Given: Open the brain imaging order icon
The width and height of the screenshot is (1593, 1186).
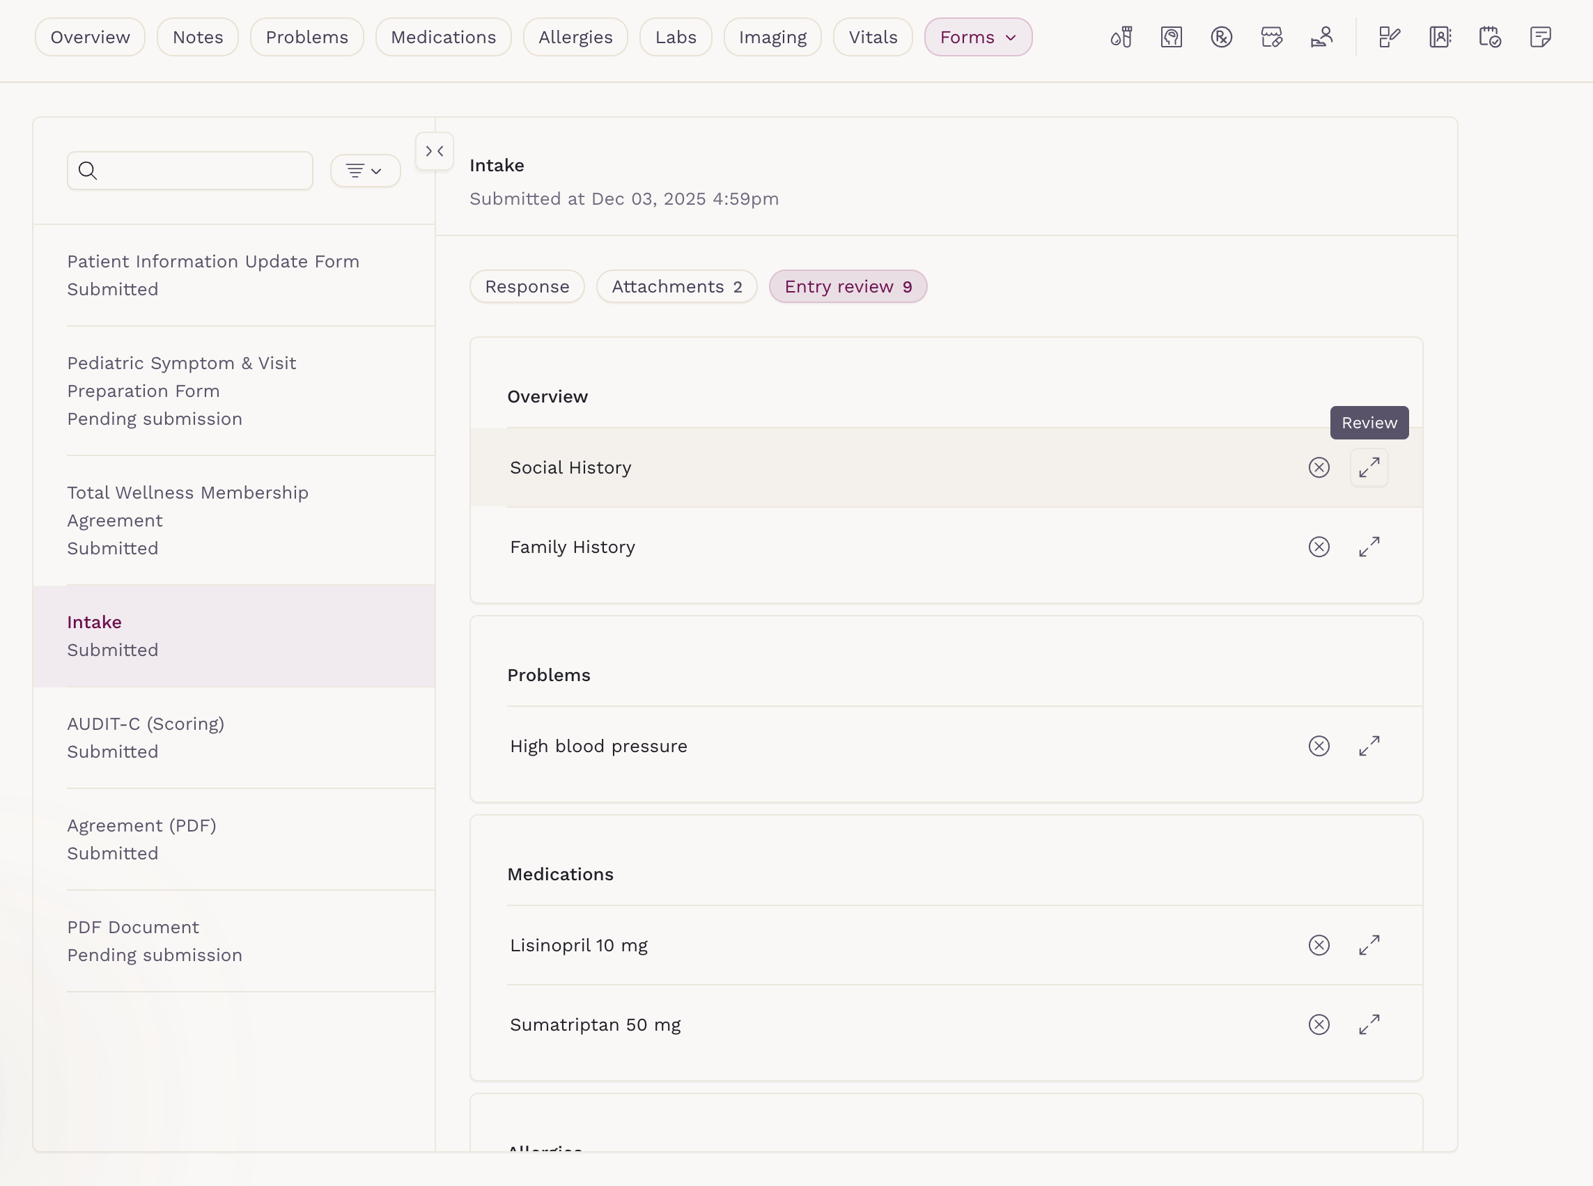Looking at the screenshot, I should (1171, 37).
